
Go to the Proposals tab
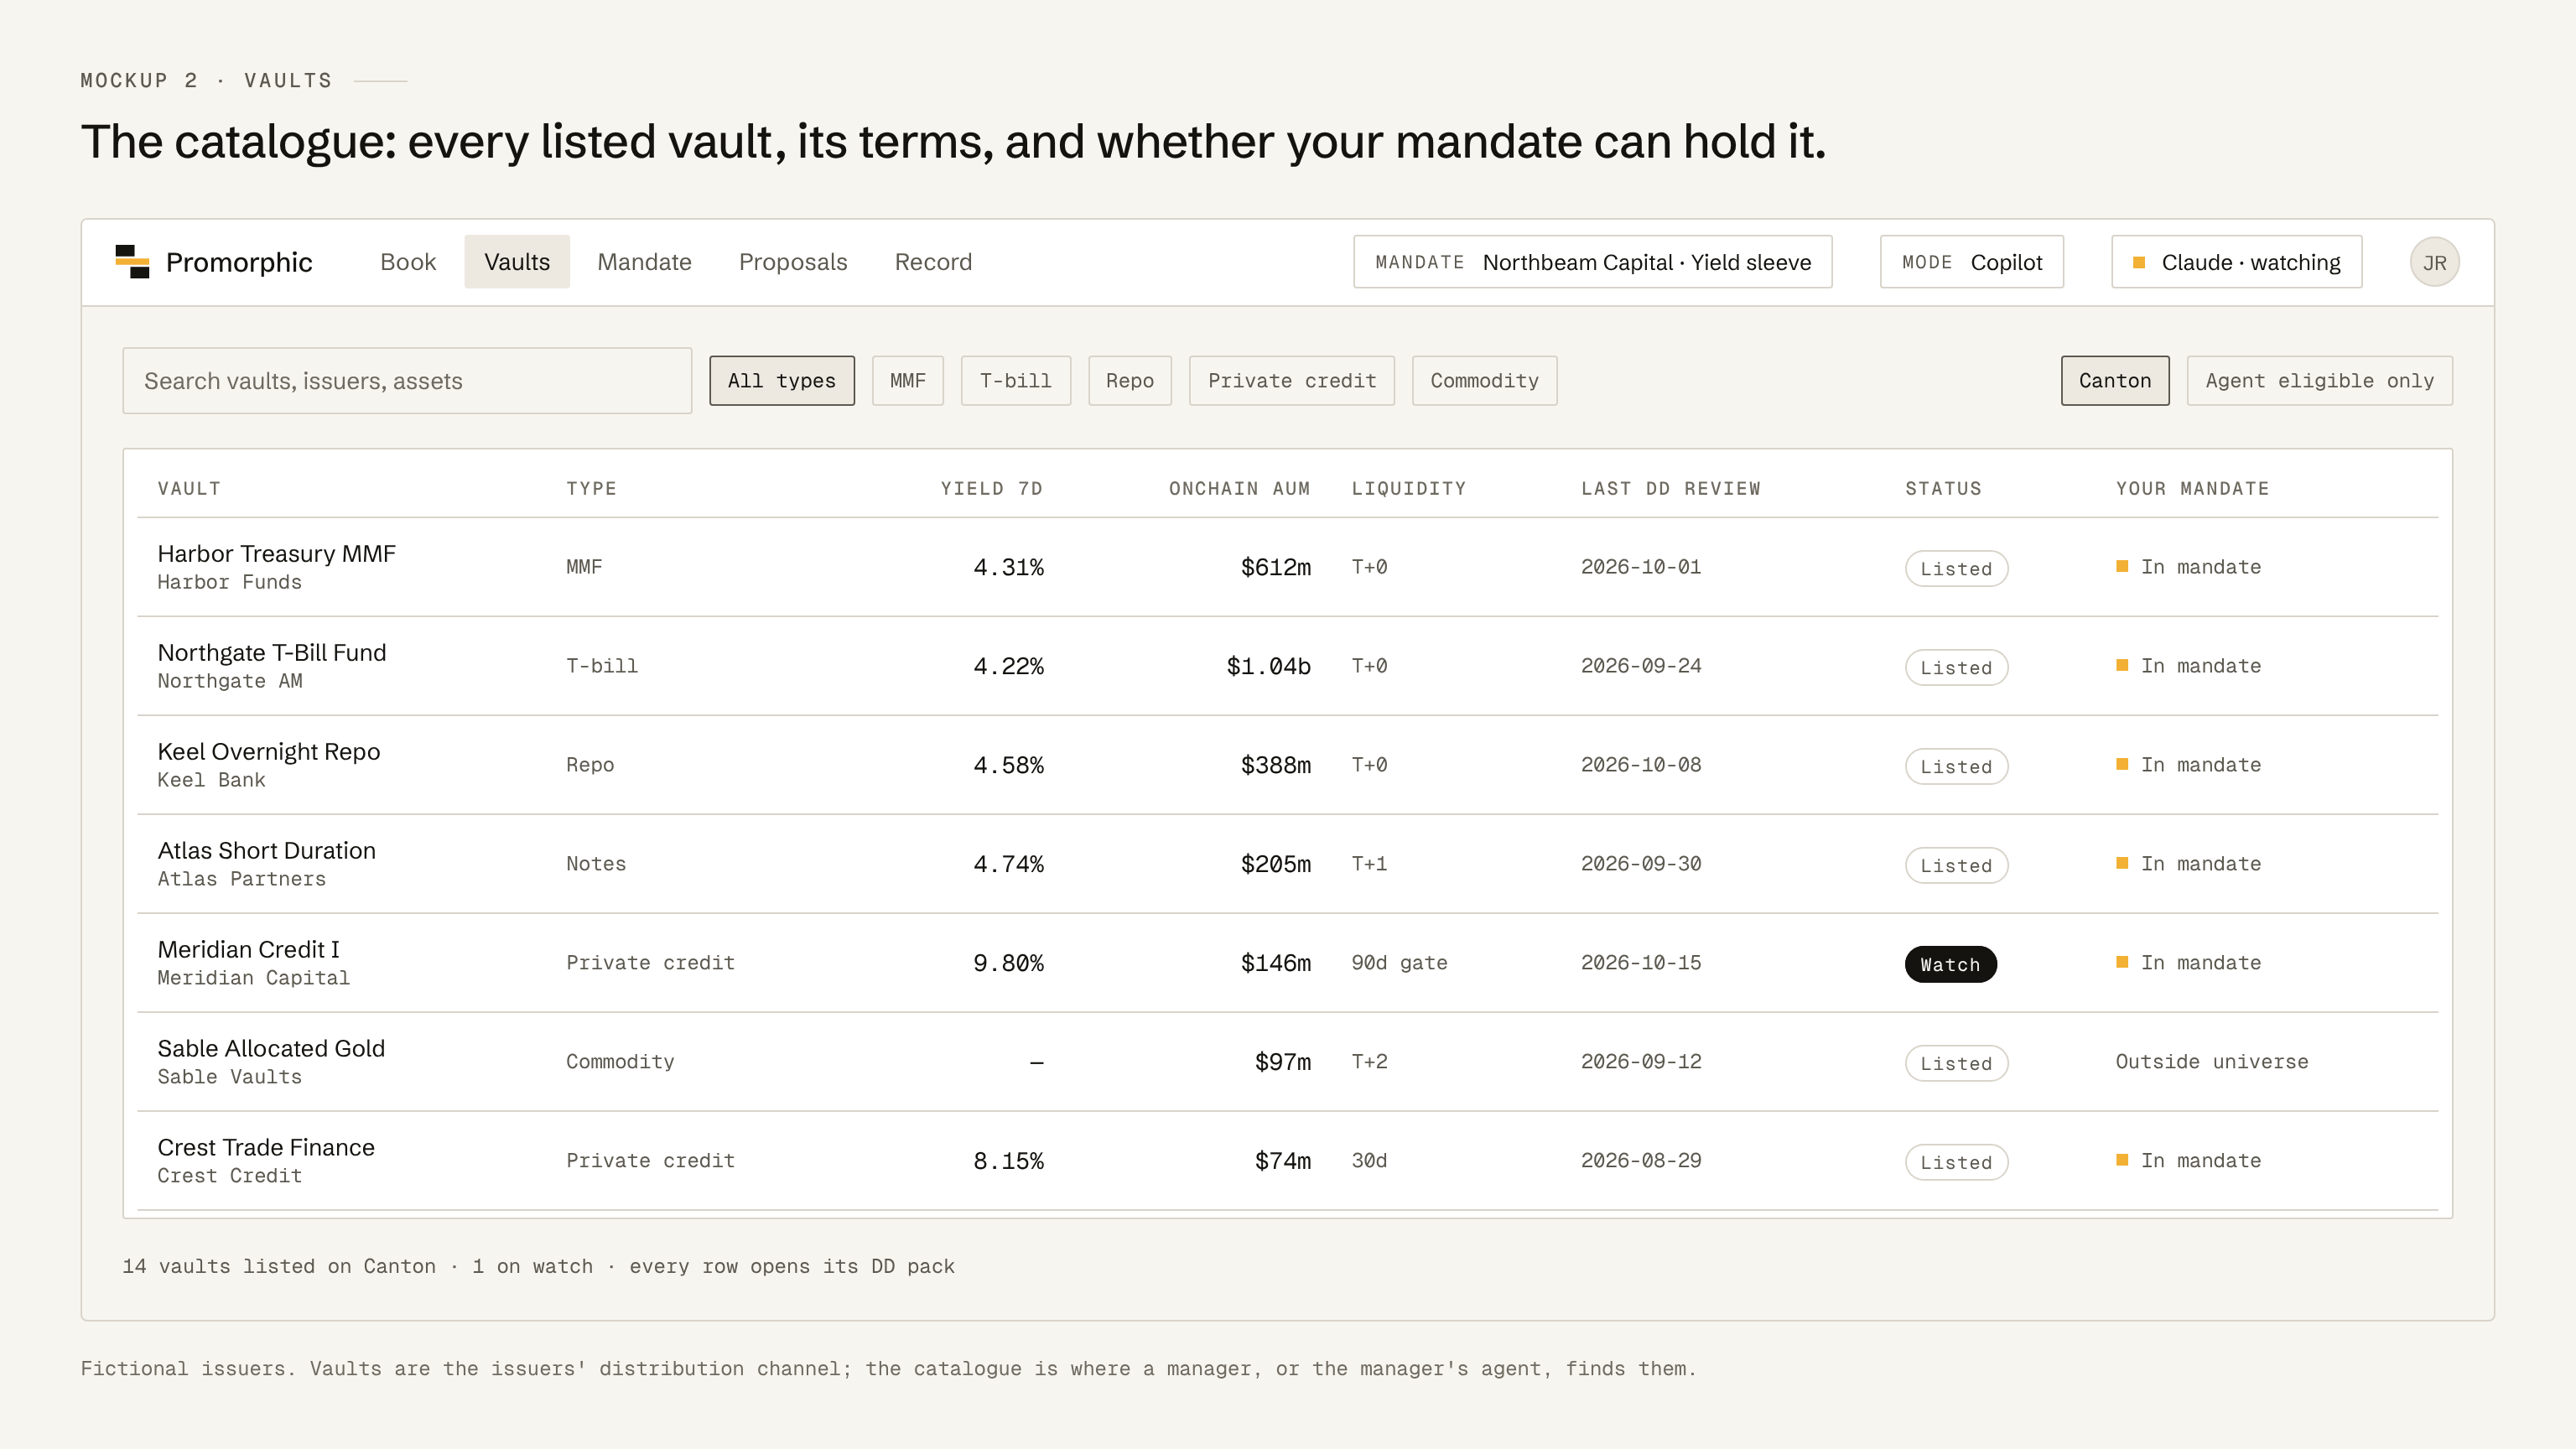(793, 262)
